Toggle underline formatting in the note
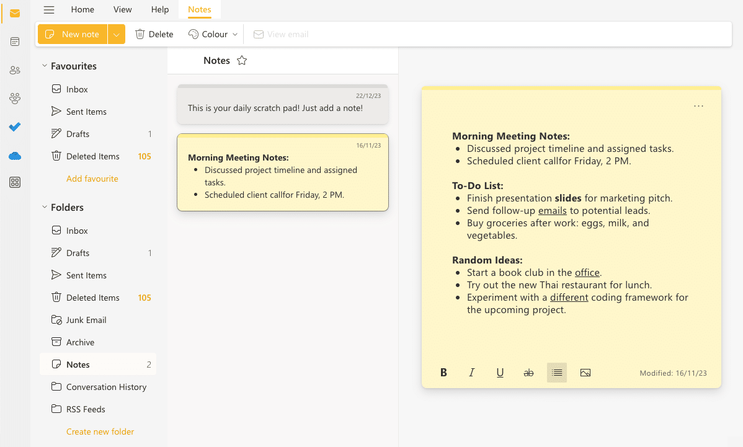Screen dimensions: 743x447 [500, 373]
